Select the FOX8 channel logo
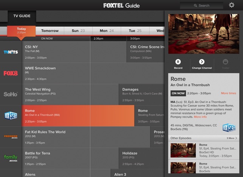This screenshot has height=177, width=243. coord(11,73)
